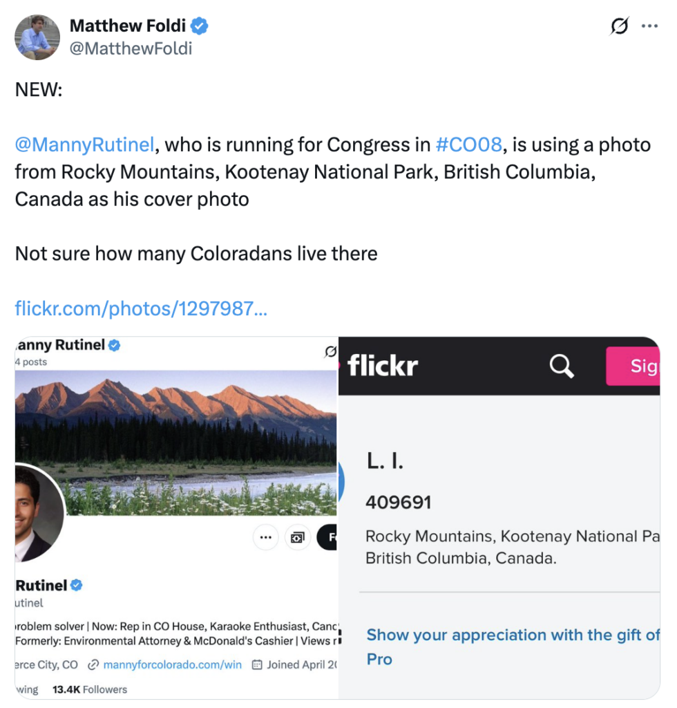Open the @MannyRutinel mention
Image resolution: width=677 pixels, height=708 pixels.
[84, 145]
